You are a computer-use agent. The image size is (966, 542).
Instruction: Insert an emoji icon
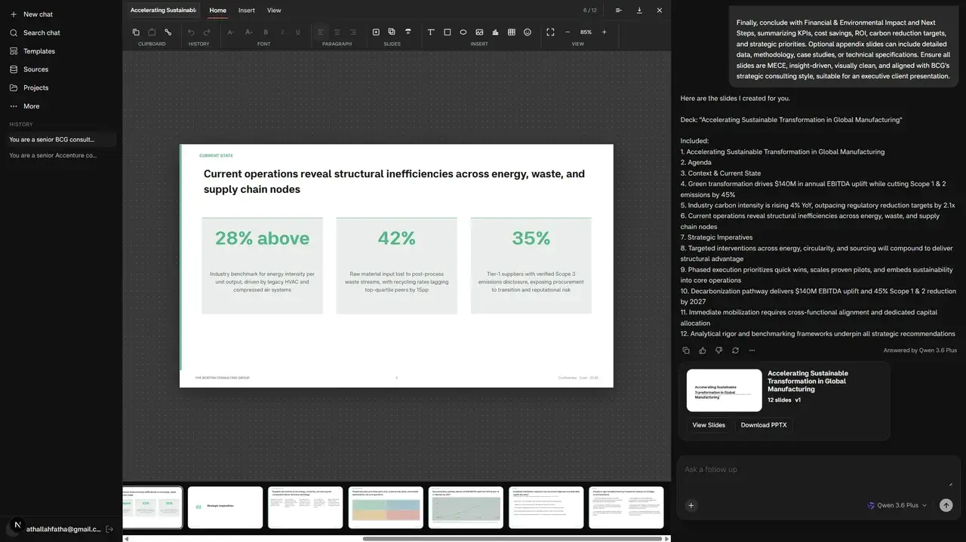[528, 32]
